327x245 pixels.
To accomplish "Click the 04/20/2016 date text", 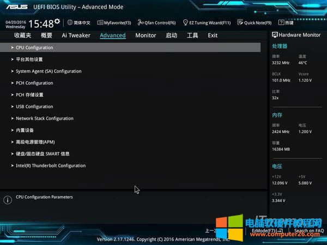I will (x=16, y=22).
